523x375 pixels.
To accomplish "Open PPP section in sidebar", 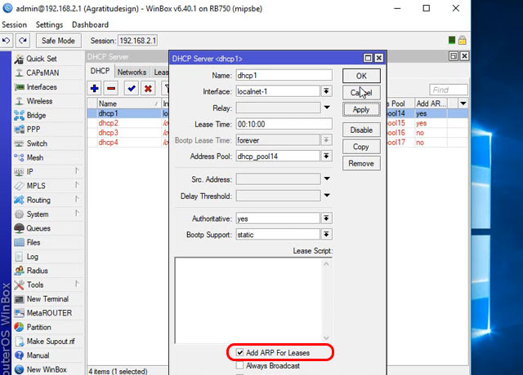I will click(x=33, y=129).
